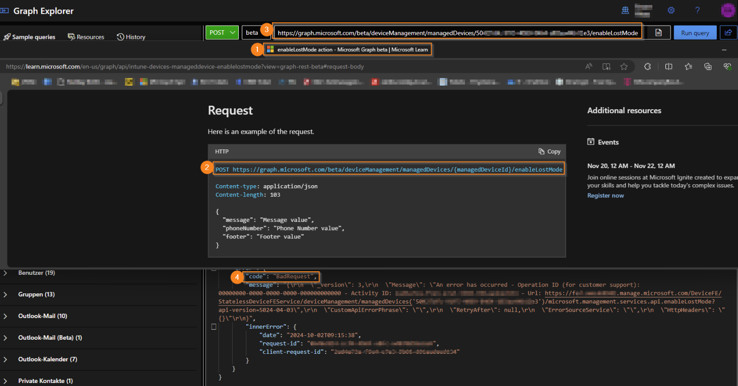Click the Run query button
738x386 pixels.
pyautogui.click(x=695, y=32)
